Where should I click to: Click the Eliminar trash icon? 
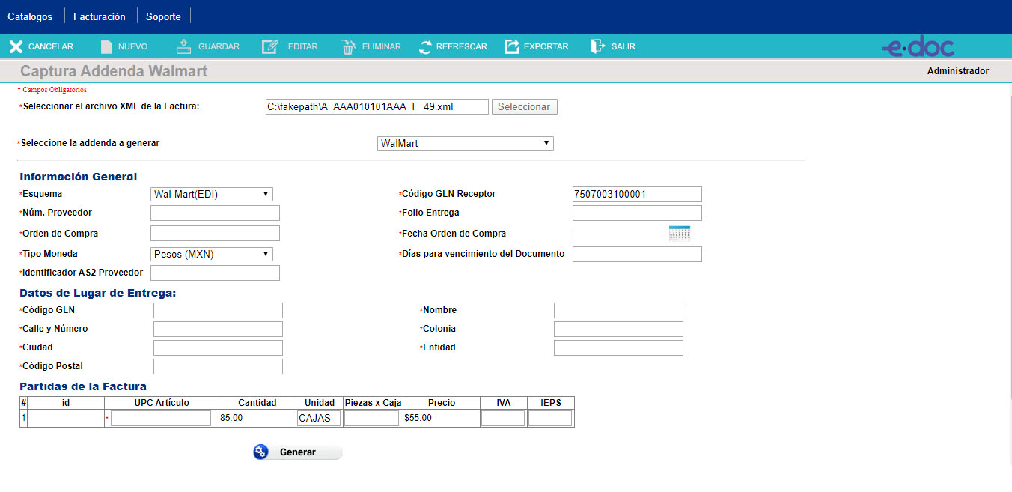coord(349,46)
